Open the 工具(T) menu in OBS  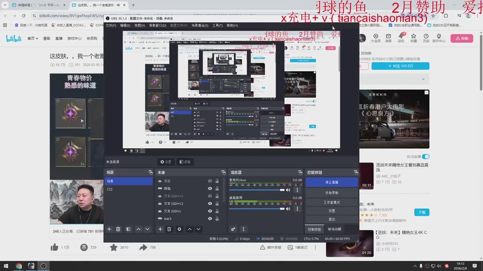(x=217, y=25)
